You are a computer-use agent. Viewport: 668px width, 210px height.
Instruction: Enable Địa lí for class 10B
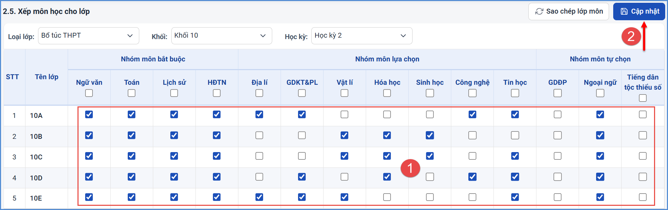click(259, 135)
